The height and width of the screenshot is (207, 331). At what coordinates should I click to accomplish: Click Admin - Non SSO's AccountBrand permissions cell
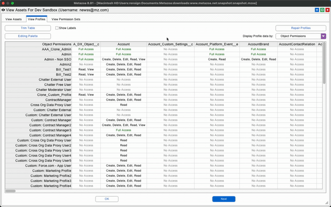(258, 60)
